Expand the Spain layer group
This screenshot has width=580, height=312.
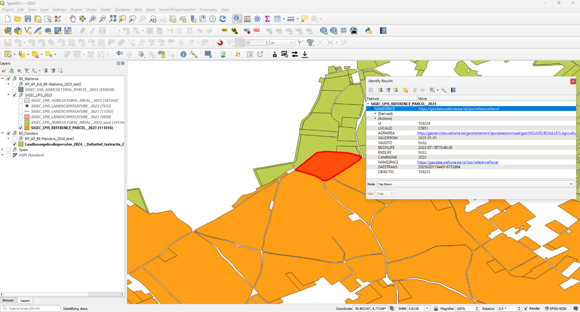click(3, 150)
